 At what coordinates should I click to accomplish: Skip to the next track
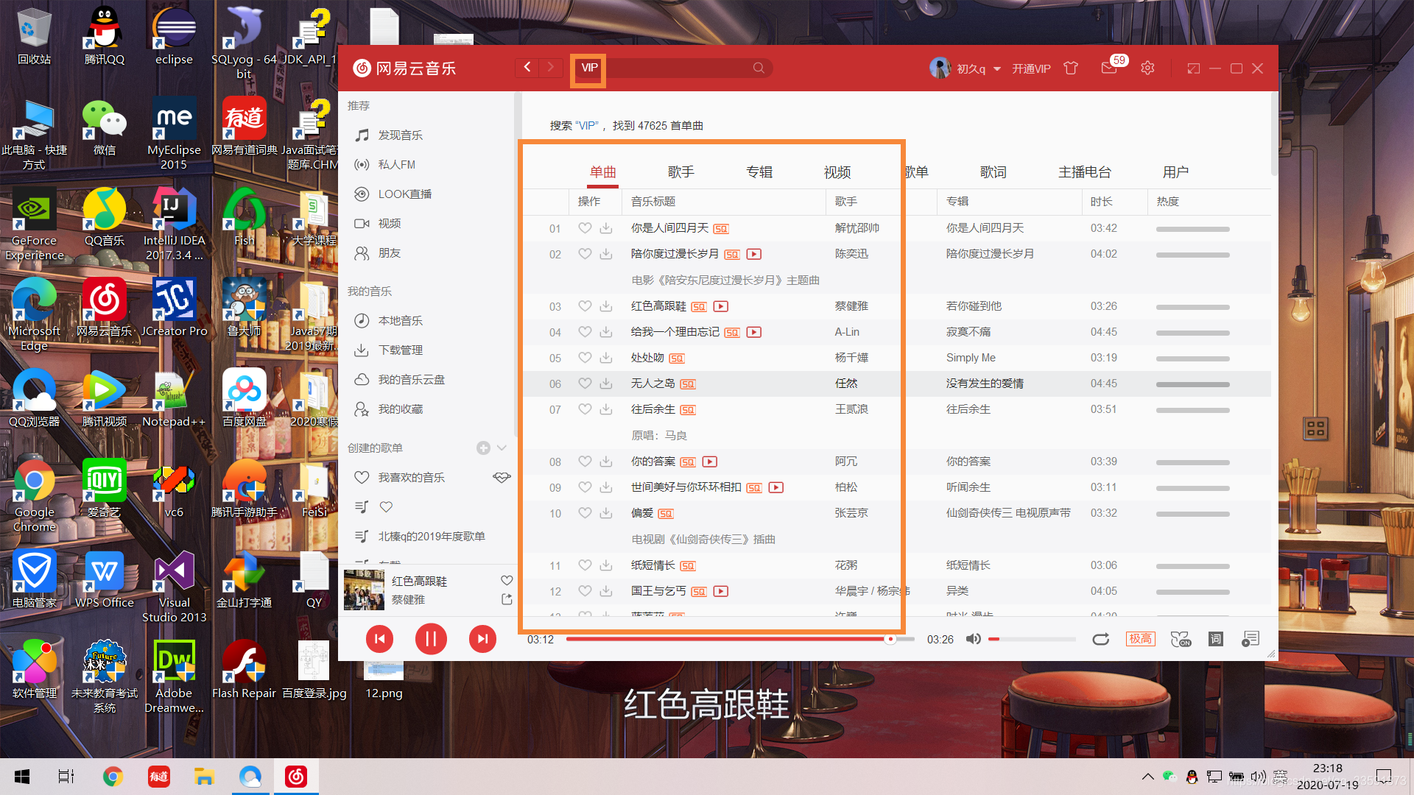click(x=482, y=639)
